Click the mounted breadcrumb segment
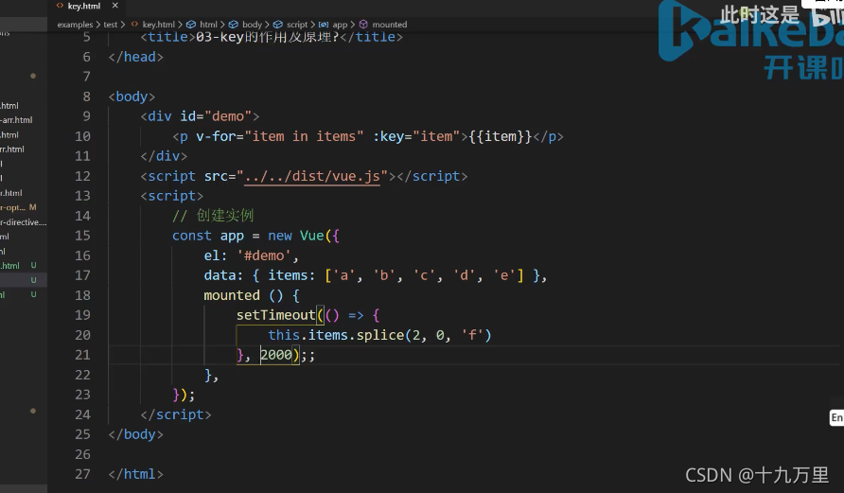The height and width of the screenshot is (493, 844). click(383, 25)
